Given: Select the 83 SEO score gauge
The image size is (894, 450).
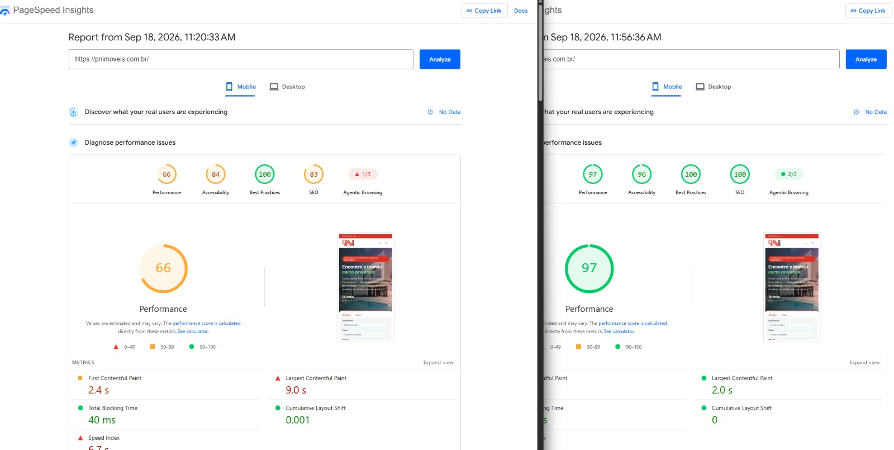Looking at the screenshot, I should pos(313,174).
